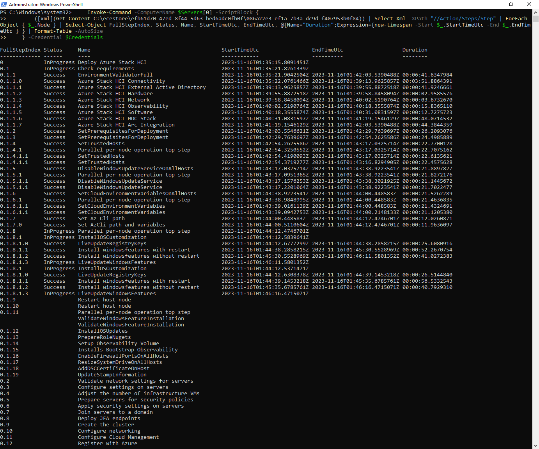
Task: Select 'Check requirements' step name
Action: (106, 69)
